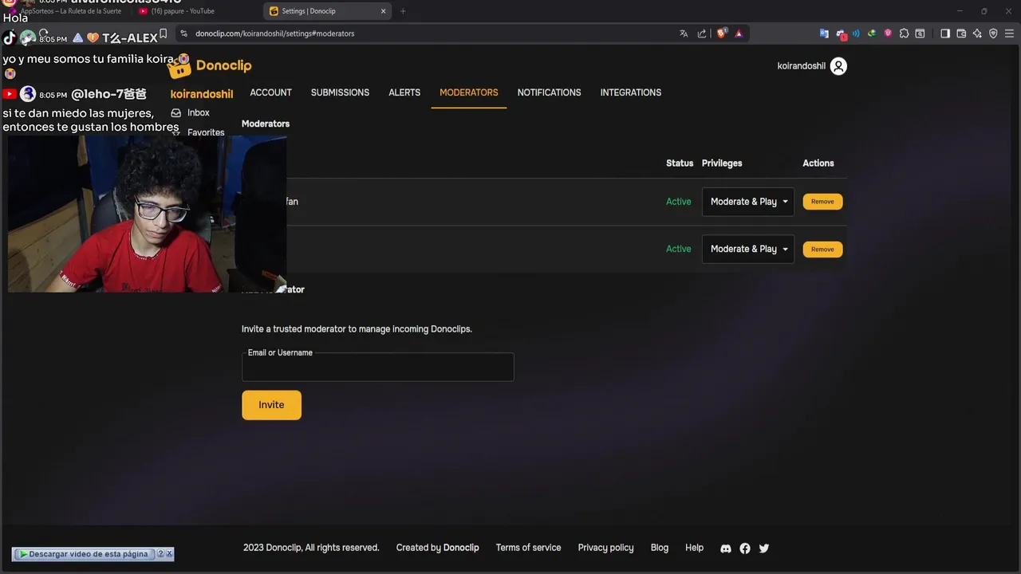Image resolution: width=1021 pixels, height=574 pixels.
Task: Open the Discord icon in the footer
Action: tap(726, 548)
